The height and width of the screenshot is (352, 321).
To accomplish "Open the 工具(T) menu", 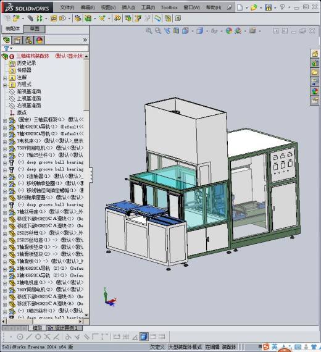I will point(148,7).
